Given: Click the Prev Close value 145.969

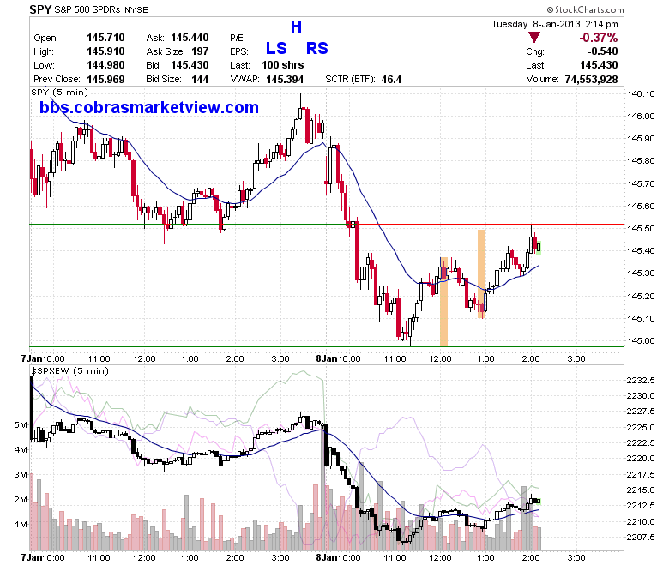Looking at the screenshot, I should pos(105,80).
